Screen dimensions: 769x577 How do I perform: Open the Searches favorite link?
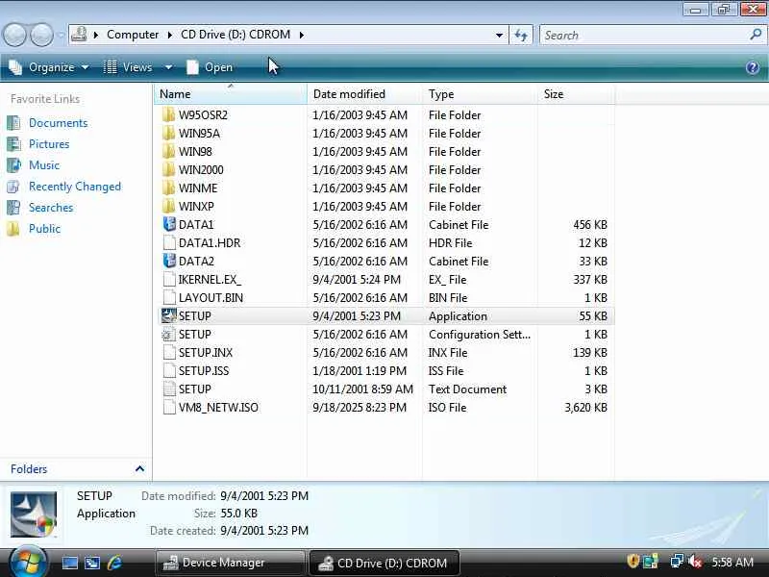click(51, 208)
